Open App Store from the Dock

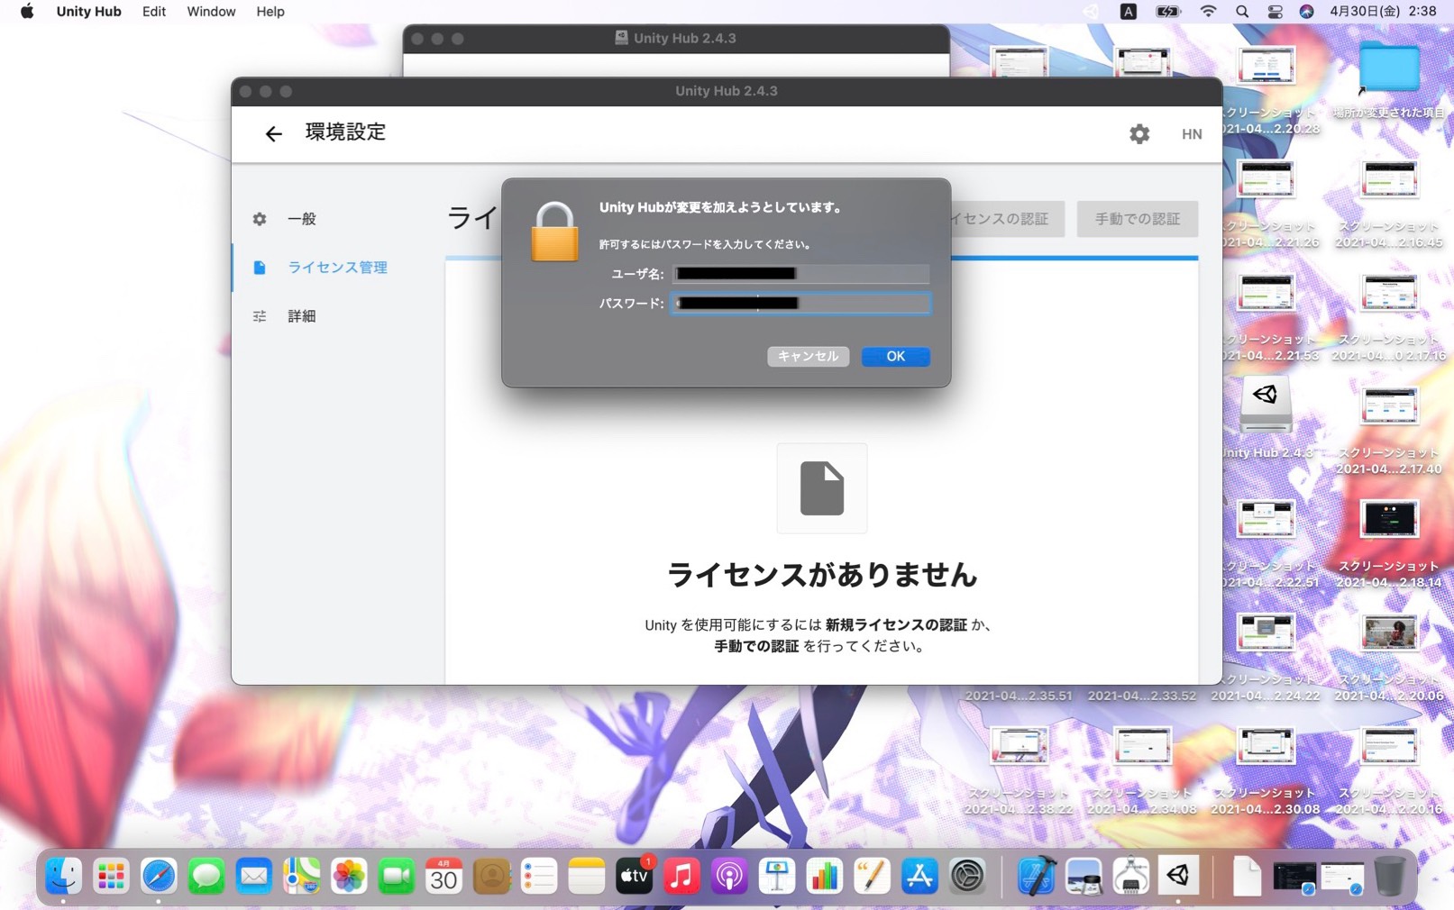pos(919,875)
